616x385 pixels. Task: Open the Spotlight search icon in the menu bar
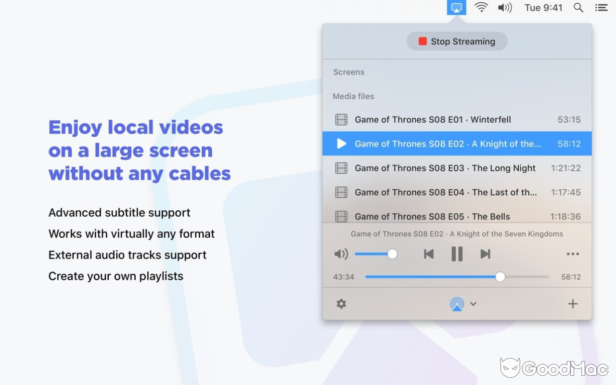(x=578, y=7)
